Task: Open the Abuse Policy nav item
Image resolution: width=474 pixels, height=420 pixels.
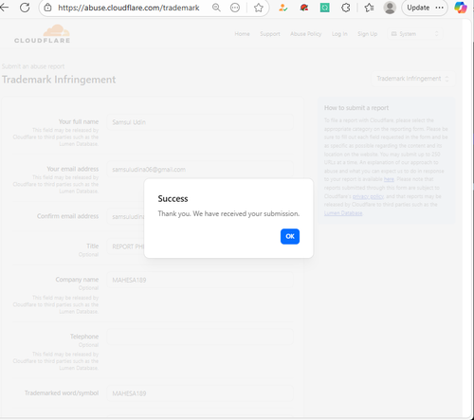Action: click(x=306, y=34)
